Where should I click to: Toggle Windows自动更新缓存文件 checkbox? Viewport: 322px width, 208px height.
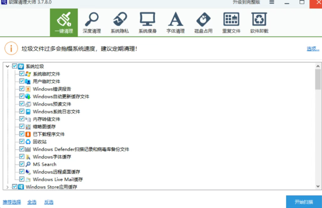pyautogui.click(x=22, y=96)
